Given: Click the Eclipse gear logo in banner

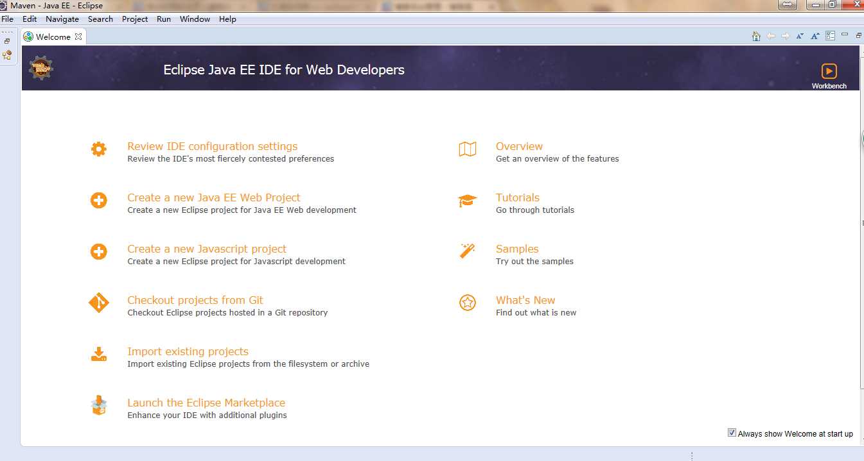Looking at the screenshot, I should 41,68.
